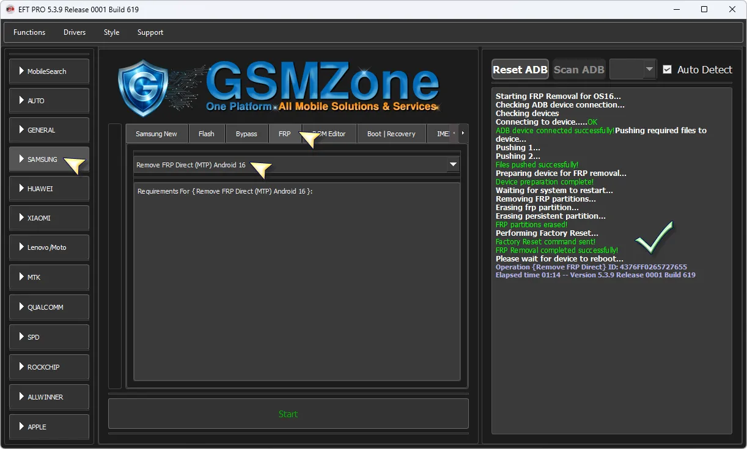747x449 pixels.
Task: Click the arrow icon beside HUAWEI
Action: (x=21, y=188)
